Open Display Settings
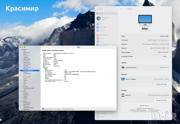The image size is (180, 124). pos(162,84)
